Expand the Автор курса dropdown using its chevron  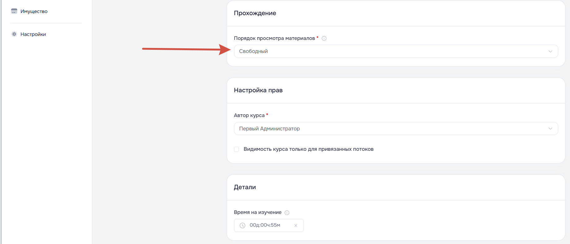tap(550, 129)
